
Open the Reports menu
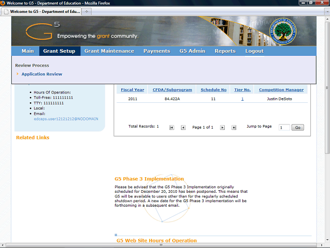225,51
